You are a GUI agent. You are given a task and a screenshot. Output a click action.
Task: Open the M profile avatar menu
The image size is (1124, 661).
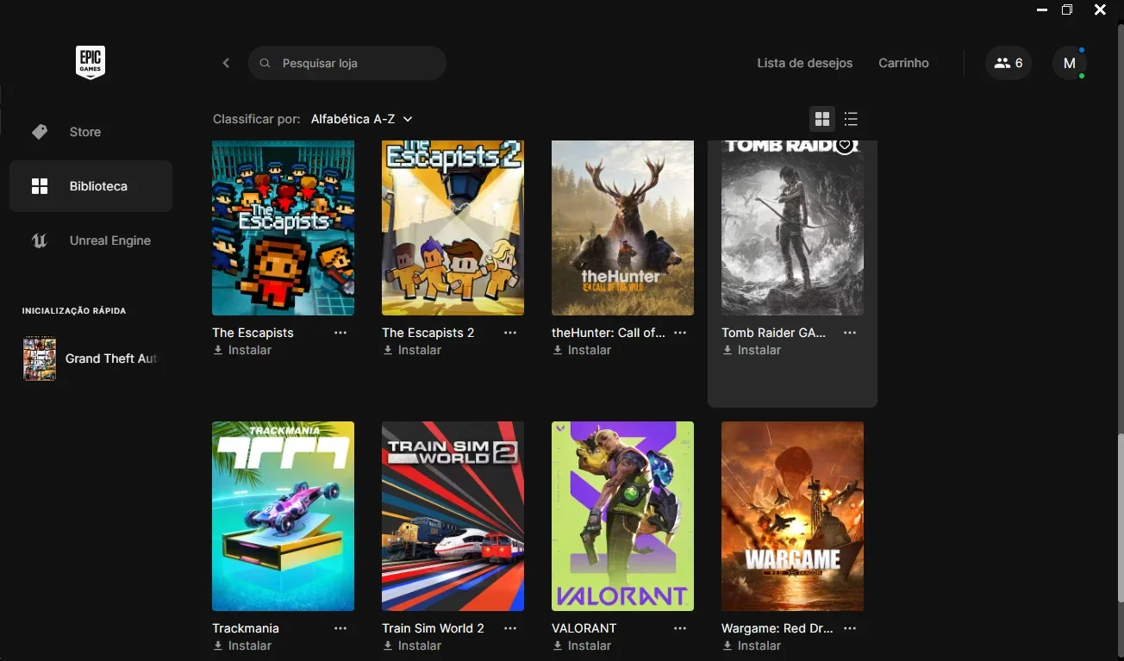pos(1070,63)
